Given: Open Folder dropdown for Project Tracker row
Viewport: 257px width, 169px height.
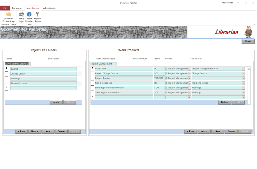Looking at the screenshot, I should [x=190, y=78].
